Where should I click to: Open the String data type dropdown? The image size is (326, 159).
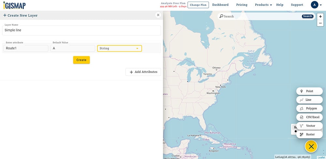(x=119, y=48)
